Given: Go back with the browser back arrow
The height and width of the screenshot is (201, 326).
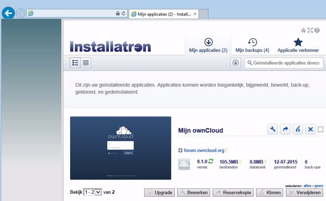Looking at the screenshot, I should point(8,14).
